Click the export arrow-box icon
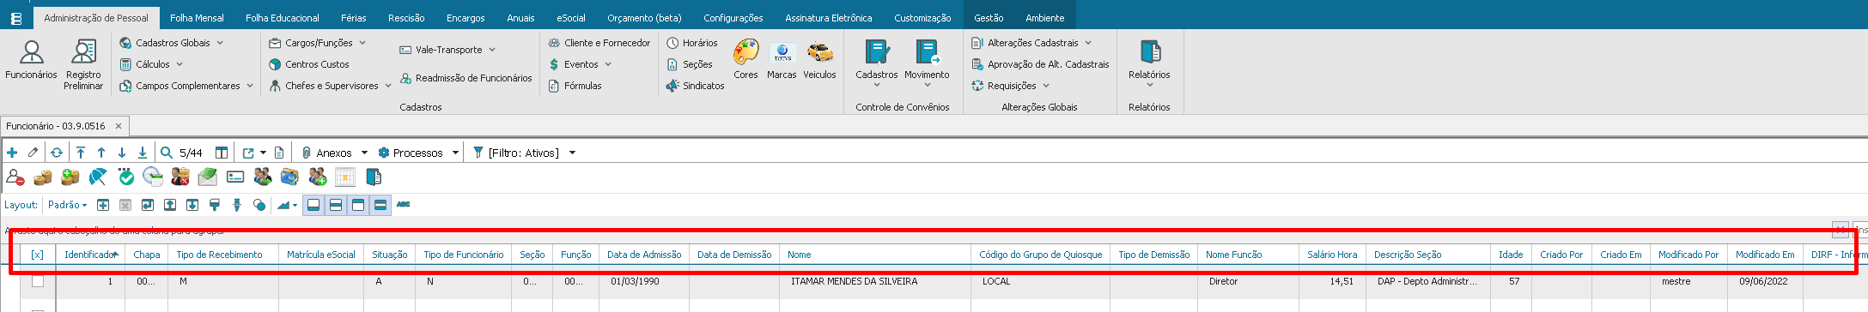This screenshot has height=312, width=1868. [x=248, y=153]
